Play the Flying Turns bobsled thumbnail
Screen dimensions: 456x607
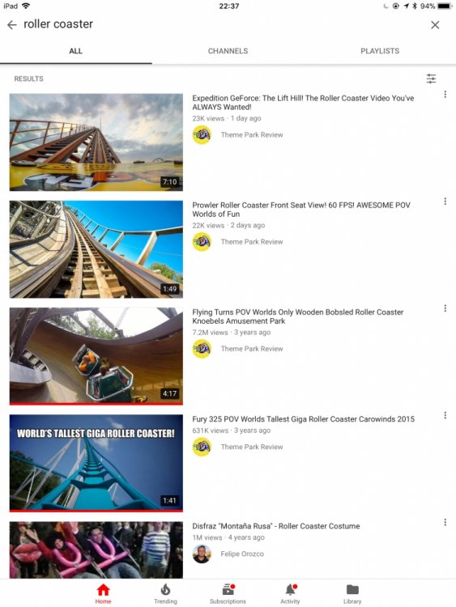coord(96,356)
